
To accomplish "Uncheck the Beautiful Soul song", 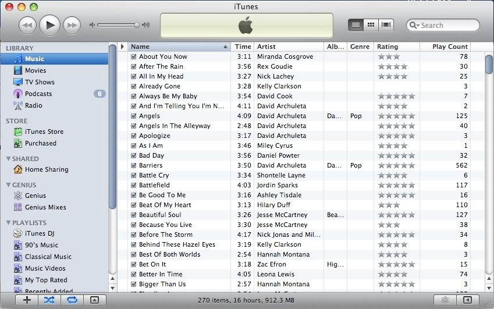I will click(x=134, y=215).
